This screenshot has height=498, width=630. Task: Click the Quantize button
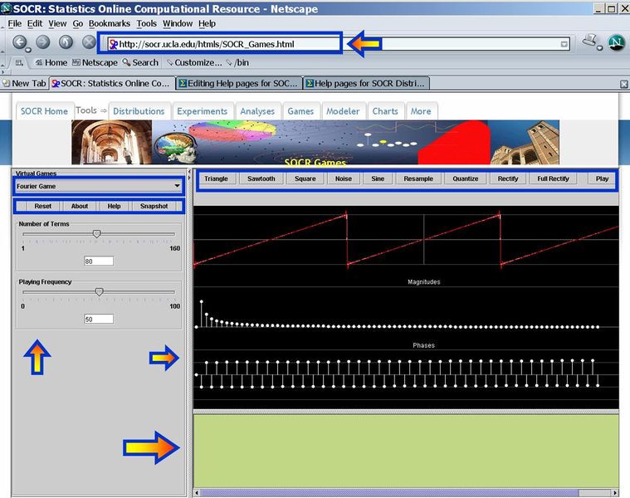click(x=466, y=178)
